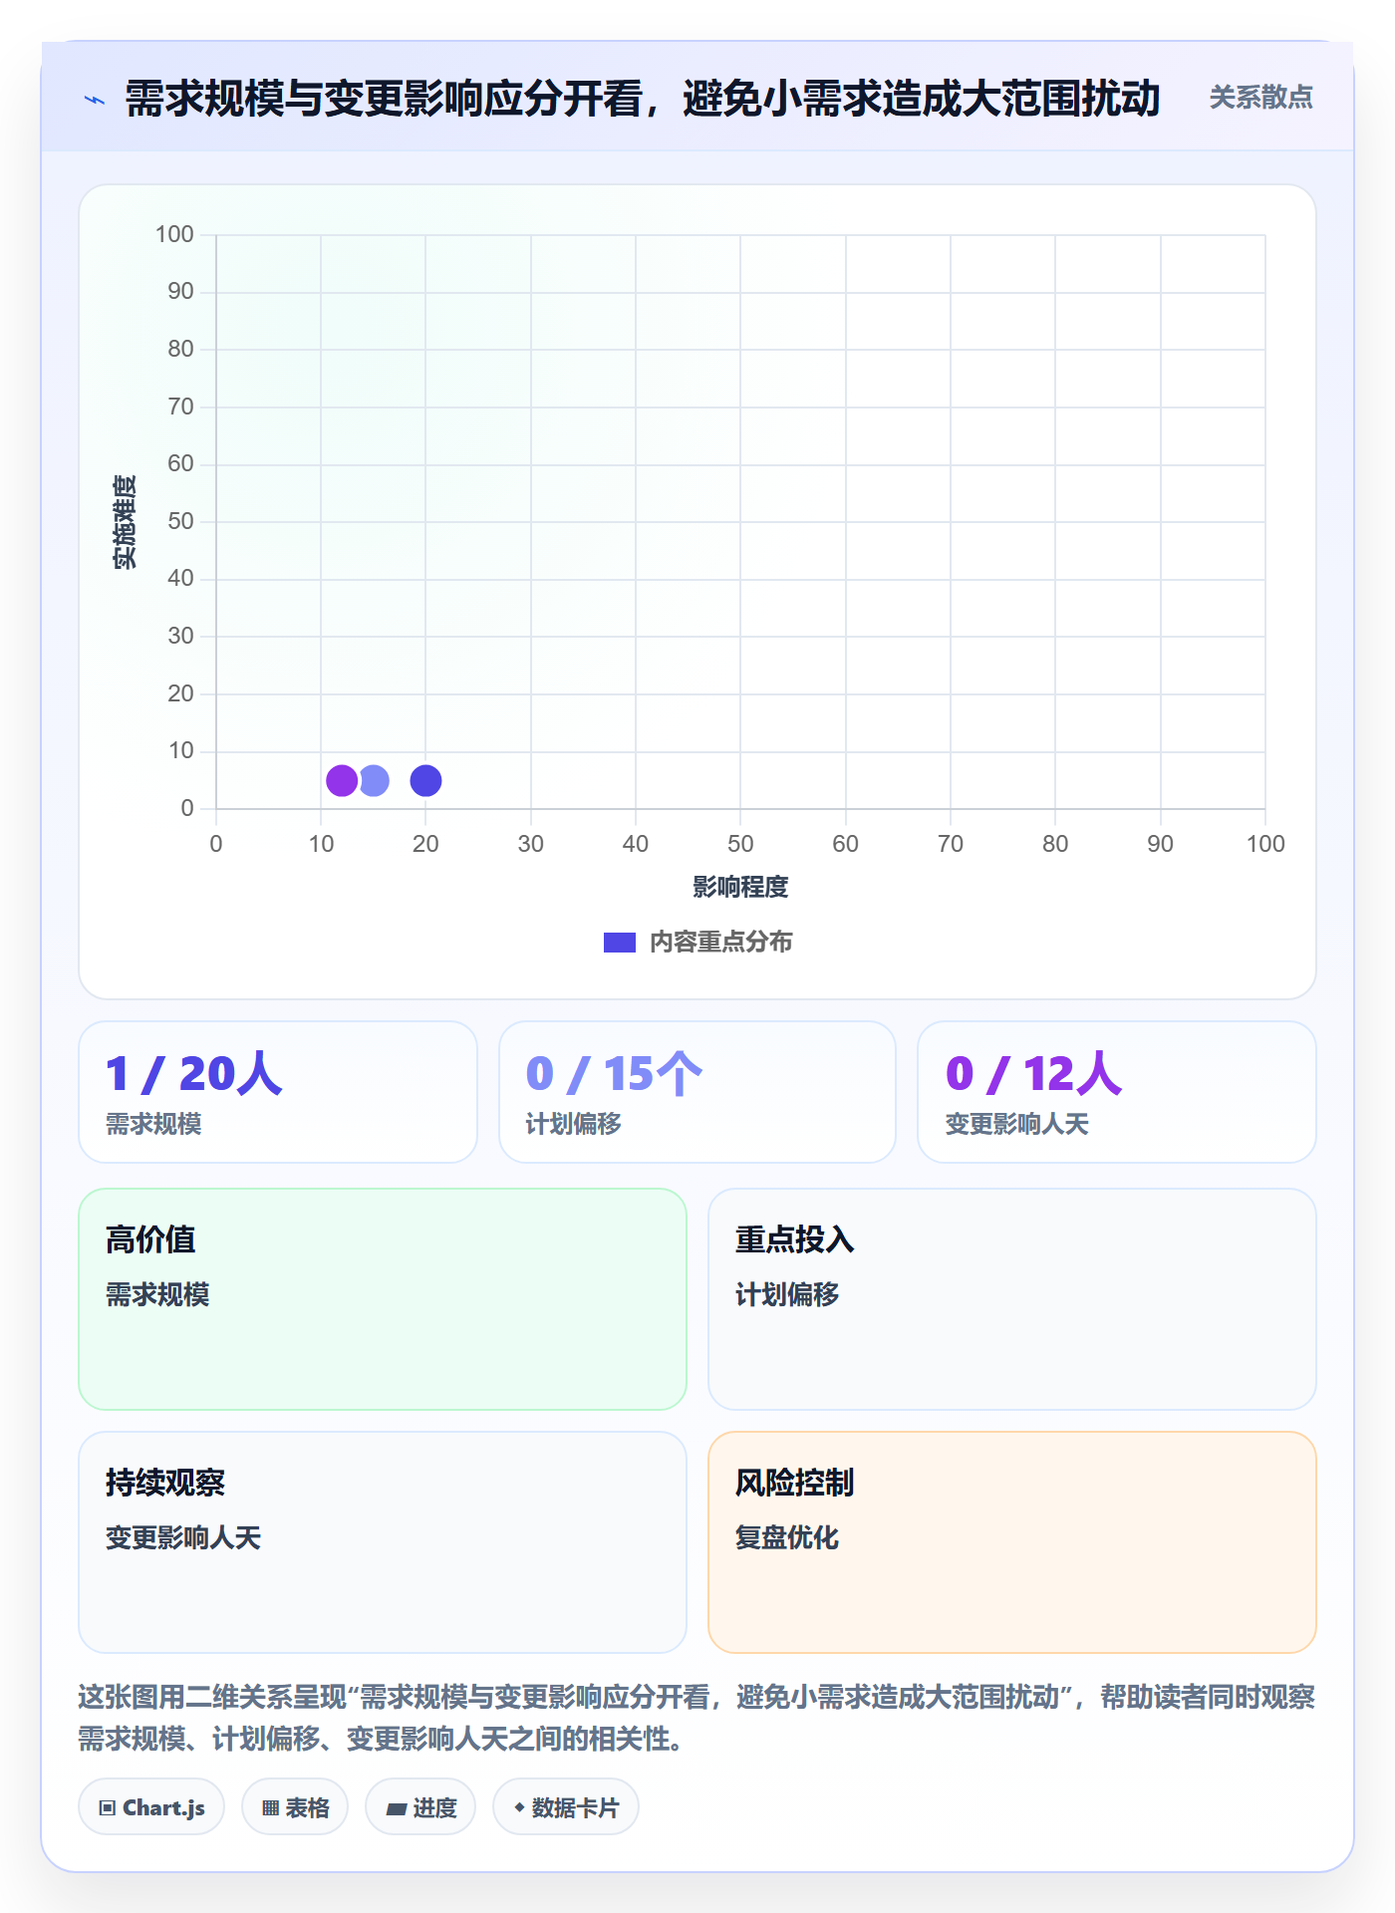The width and height of the screenshot is (1395, 1913).
Task: Click the 内容重点分布 legend label
Action: click(720, 943)
